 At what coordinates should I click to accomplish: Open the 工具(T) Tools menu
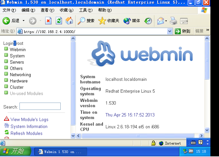[x=86, y=10]
